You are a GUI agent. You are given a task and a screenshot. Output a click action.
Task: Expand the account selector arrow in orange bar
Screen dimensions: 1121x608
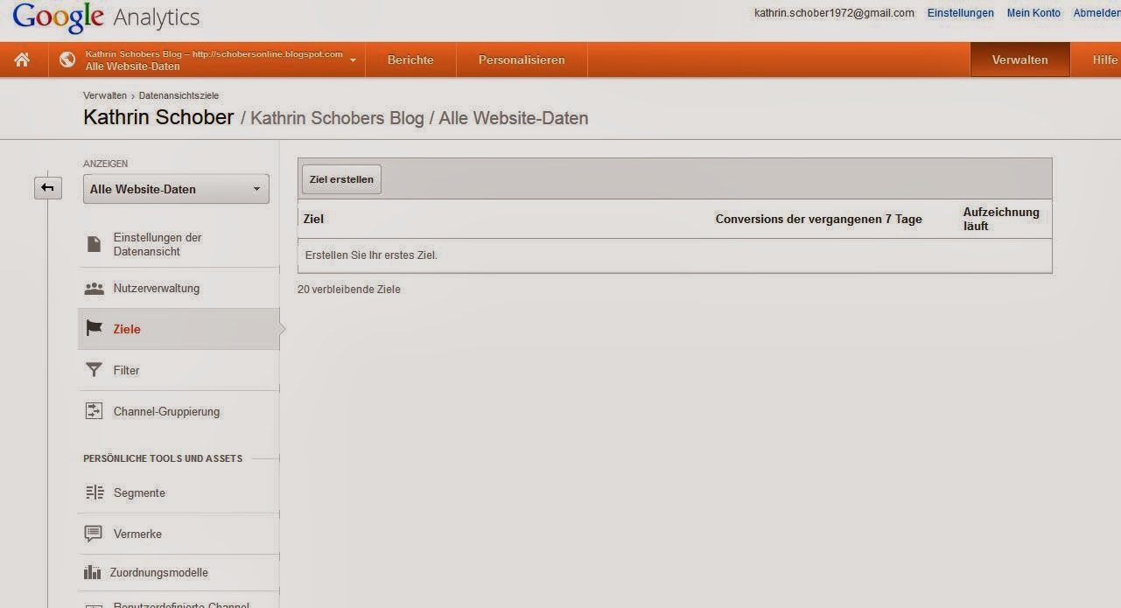(353, 60)
